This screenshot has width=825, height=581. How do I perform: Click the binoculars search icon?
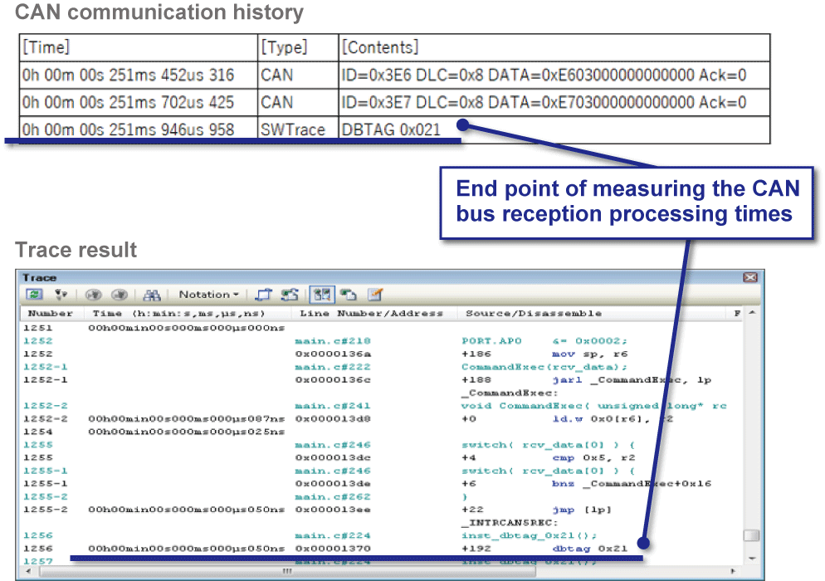click(152, 295)
